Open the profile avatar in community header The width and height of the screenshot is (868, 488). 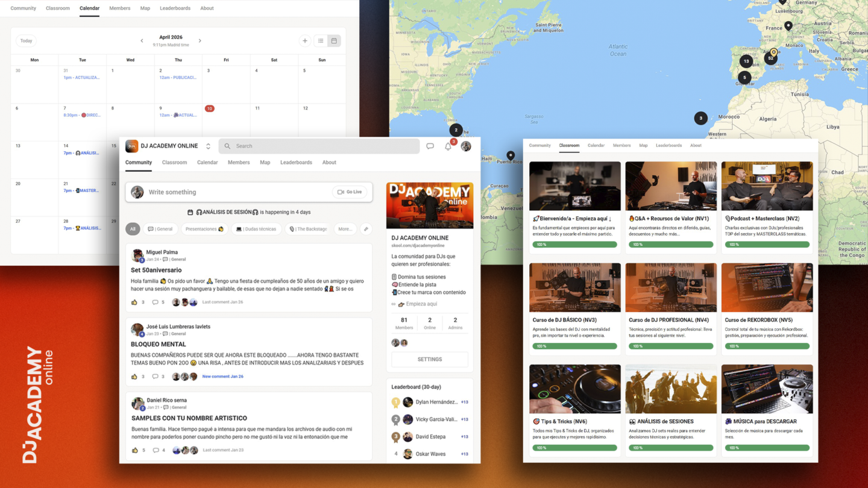(466, 146)
